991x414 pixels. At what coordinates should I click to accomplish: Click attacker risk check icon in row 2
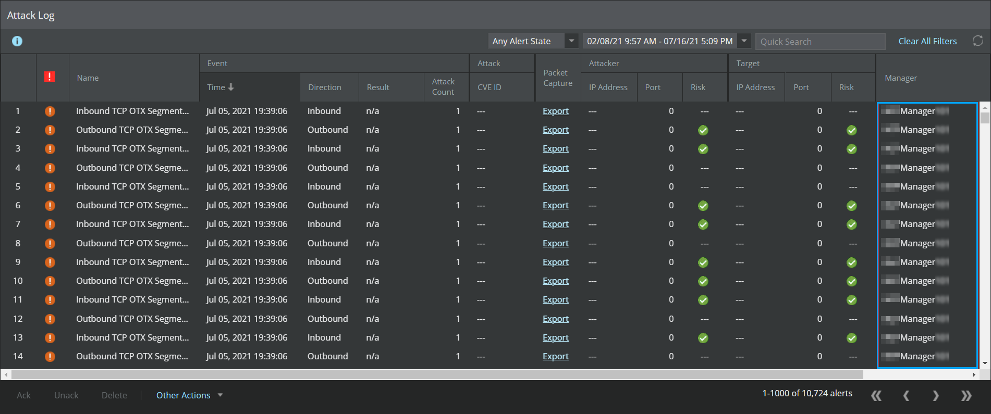click(703, 130)
